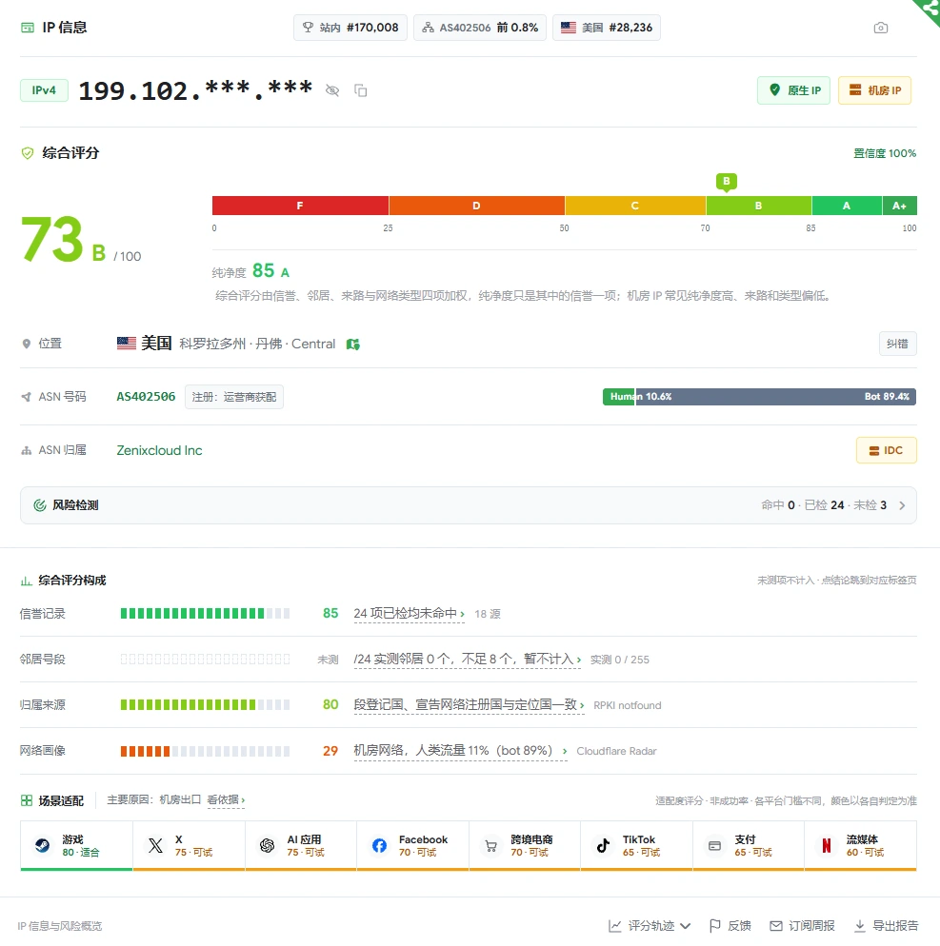Open the map icon next to Central

coord(353,344)
